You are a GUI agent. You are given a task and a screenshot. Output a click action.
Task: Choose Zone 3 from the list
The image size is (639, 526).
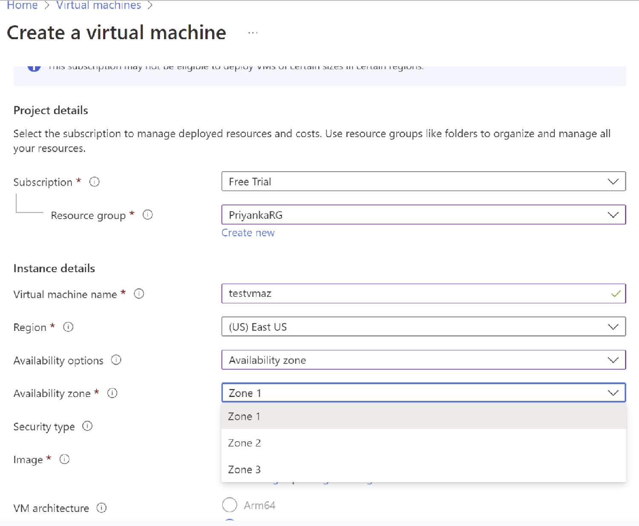pos(423,469)
